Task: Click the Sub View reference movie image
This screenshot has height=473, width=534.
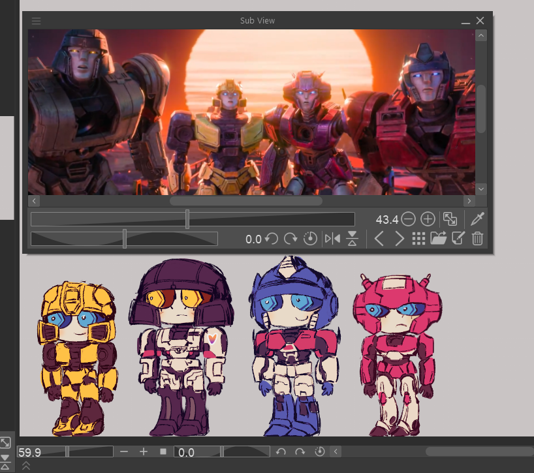Action: point(251,112)
